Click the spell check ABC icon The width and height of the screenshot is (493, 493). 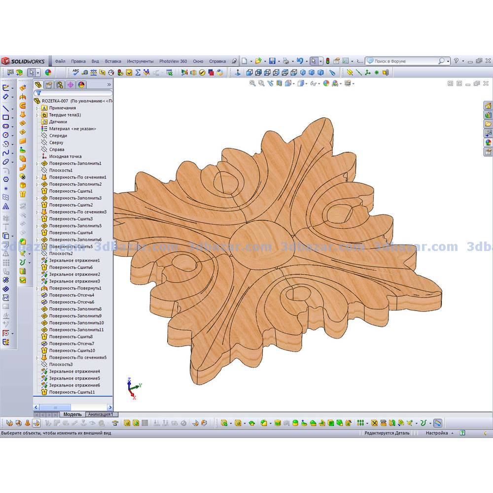click(x=76, y=72)
